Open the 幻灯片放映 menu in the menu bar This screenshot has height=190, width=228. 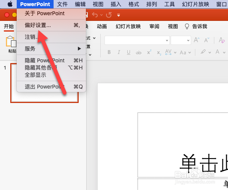[196, 4]
